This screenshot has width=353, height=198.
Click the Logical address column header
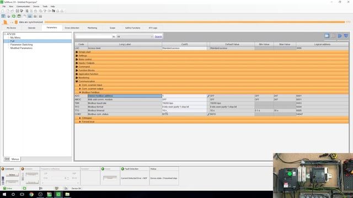pyautogui.click(x=322, y=45)
